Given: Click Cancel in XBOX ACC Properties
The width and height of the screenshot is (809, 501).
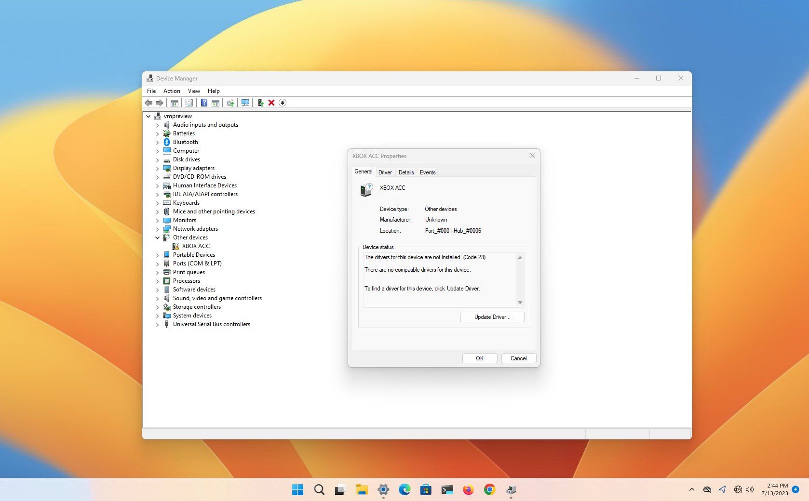Looking at the screenshot, I should (x=518, y=358).
